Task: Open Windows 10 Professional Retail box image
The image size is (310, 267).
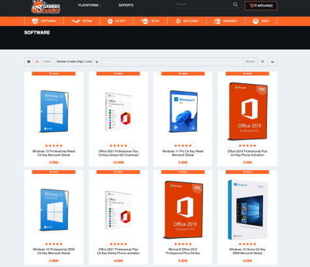Action: coord(54,111)
